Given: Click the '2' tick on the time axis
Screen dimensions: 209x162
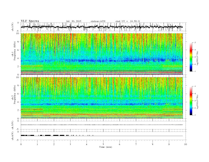Looking at the screenshot, I should [x=54, y=144].
